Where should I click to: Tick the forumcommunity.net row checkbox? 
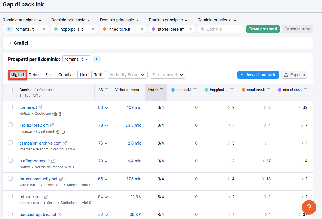[x=10, y=178]
